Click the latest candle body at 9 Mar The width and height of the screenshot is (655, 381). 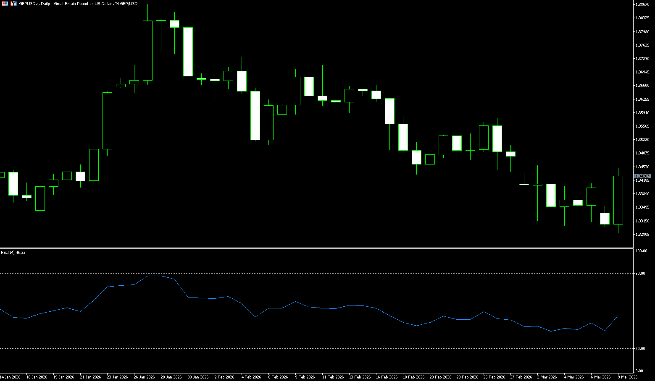point(618,200)
